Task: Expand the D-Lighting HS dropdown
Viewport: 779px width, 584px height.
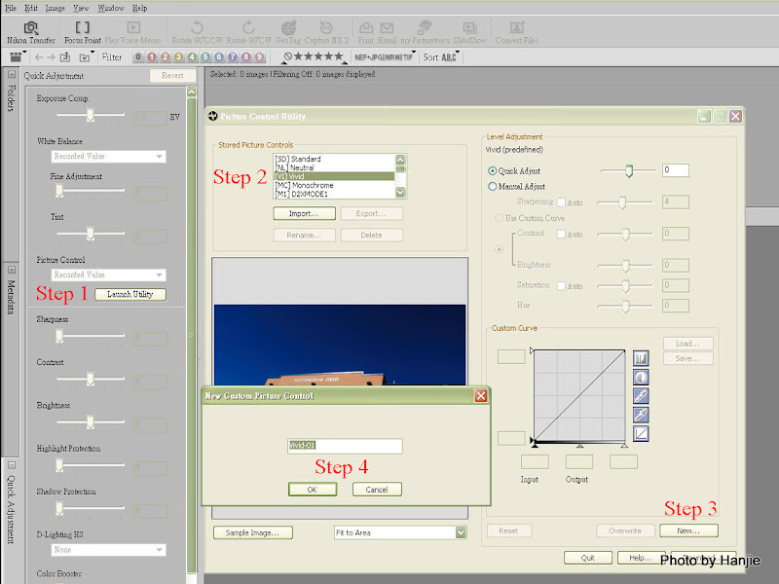Action: pos(159,550)
